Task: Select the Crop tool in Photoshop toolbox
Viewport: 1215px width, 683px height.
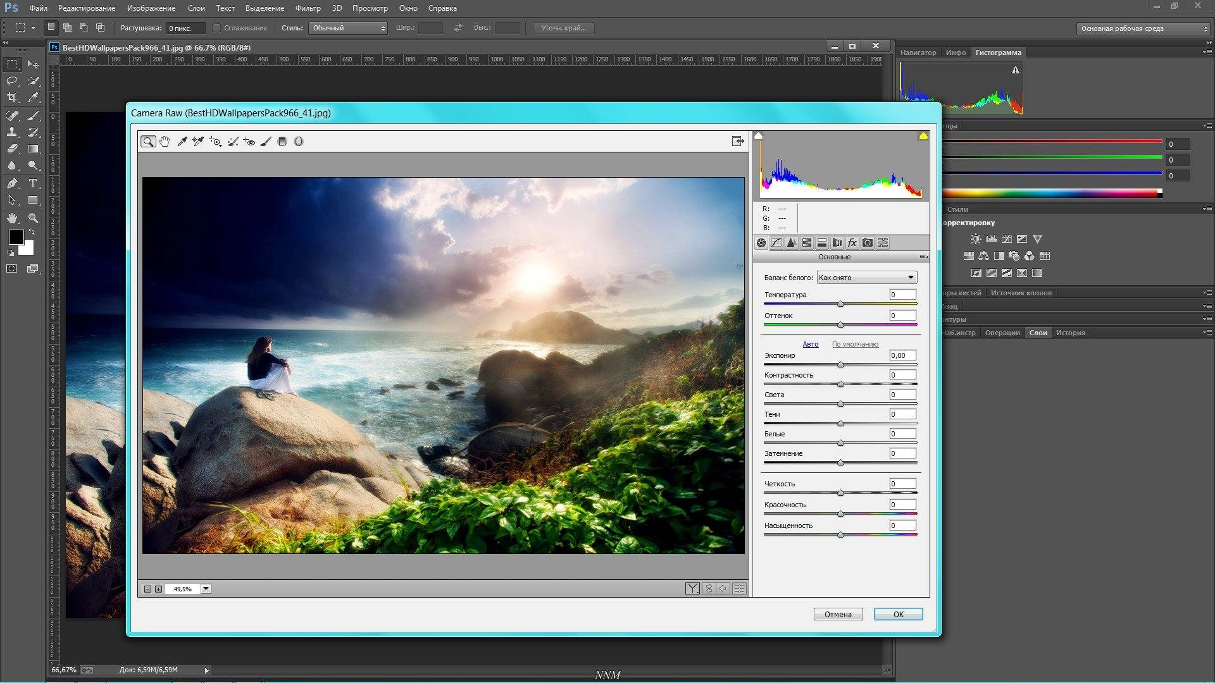Action: point(12,97)
